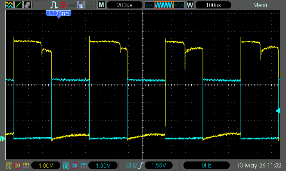Click the cyan CH2 1.00V scale value
The width and height of the screenshot is (286, 171).
coord(103,166)
